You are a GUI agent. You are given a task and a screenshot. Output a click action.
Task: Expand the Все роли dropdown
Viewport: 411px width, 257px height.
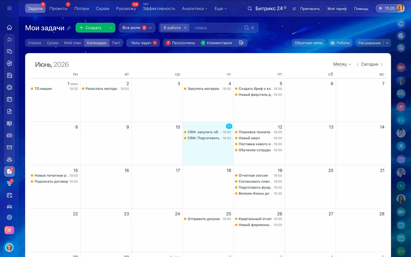click(137, 28)
